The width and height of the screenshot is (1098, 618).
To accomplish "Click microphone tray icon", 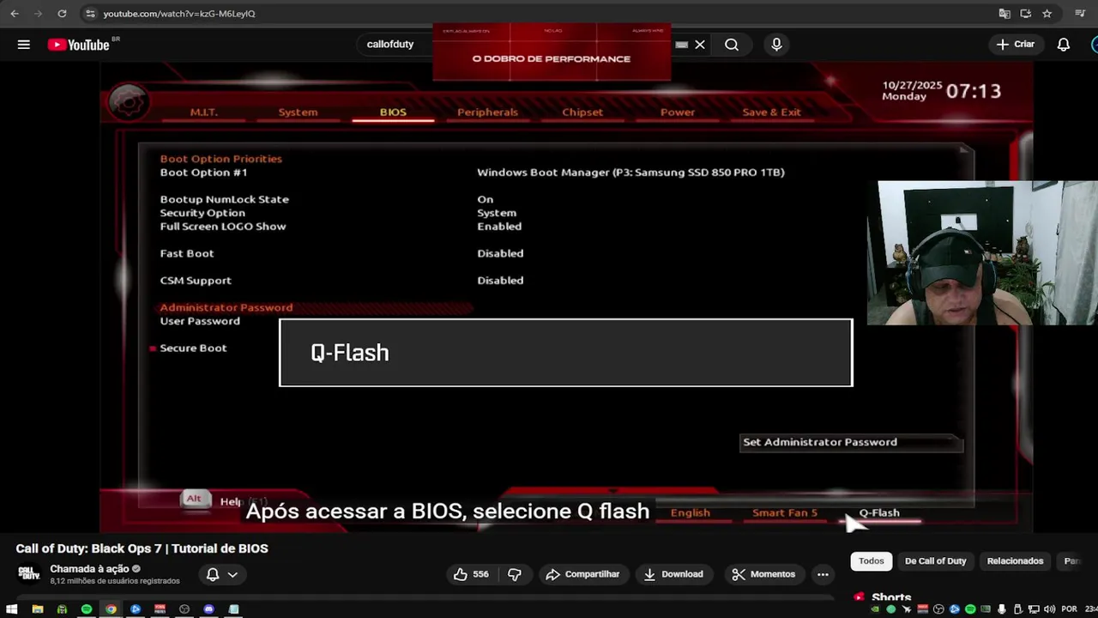I will point(1001,609).
